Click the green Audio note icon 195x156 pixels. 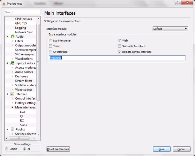12,37
